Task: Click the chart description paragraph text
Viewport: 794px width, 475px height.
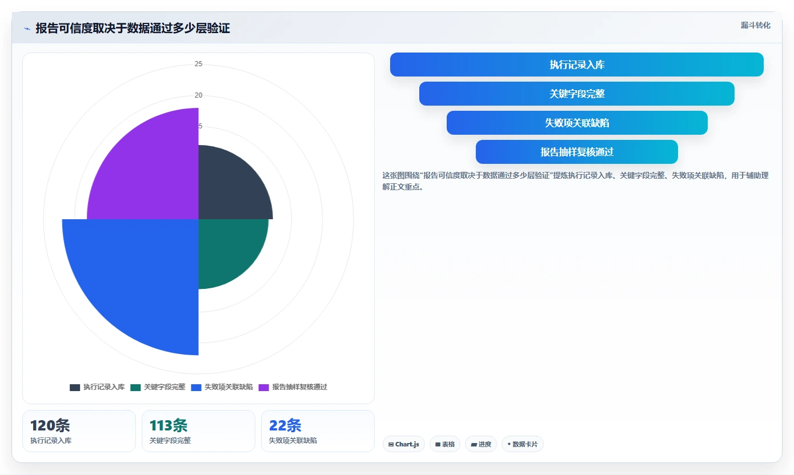Action: pos(576,181)
